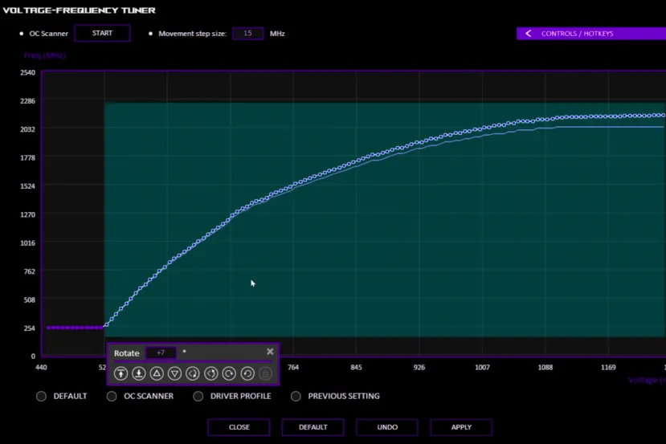
Task: Click the bracket icon with upward curved arrow
Action: click(x=211, y=373)
